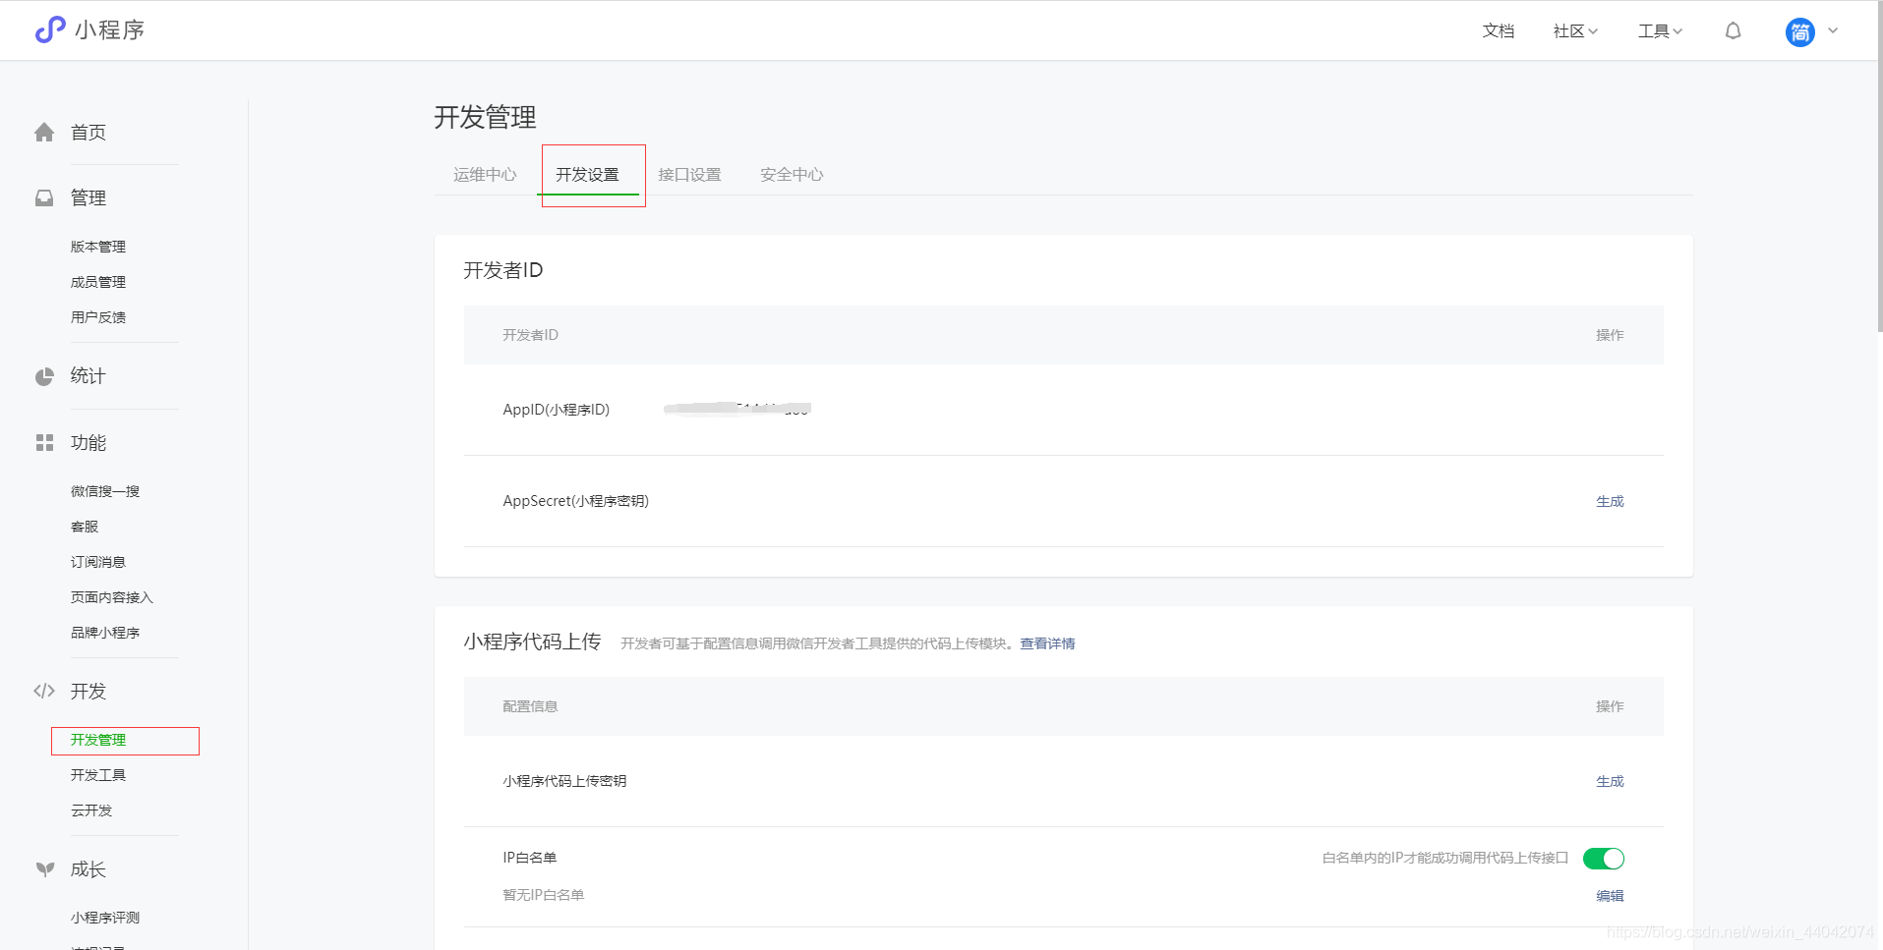Open the 查看详情 link
1883x950 pixels.
(x=1047, y=643)
